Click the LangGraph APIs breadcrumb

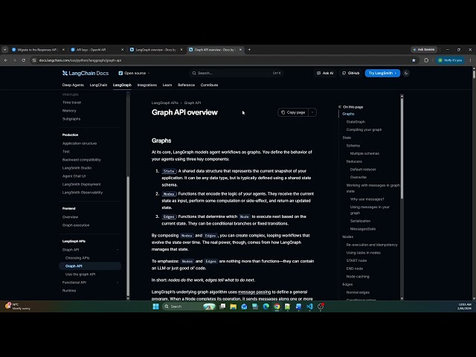pyautogui.click(x=165, y=103)
